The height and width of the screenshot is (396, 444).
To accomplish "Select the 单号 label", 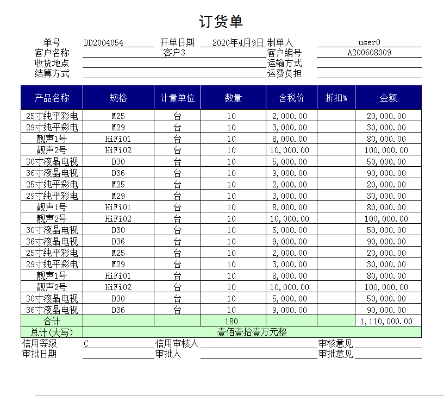I will click(52, 43).
